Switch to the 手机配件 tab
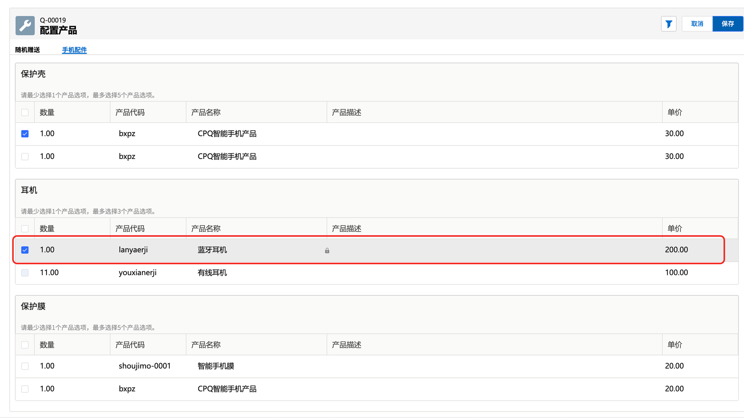Screen dimensions: 744x418 tap(74, 50)
